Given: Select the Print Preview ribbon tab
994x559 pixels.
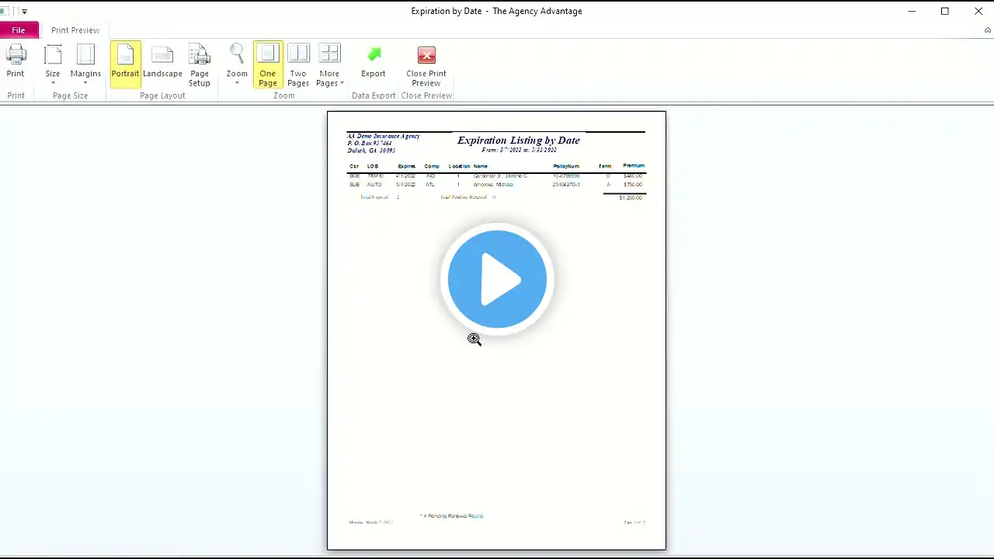Looking at the screenshot, I should coord(75,30).
